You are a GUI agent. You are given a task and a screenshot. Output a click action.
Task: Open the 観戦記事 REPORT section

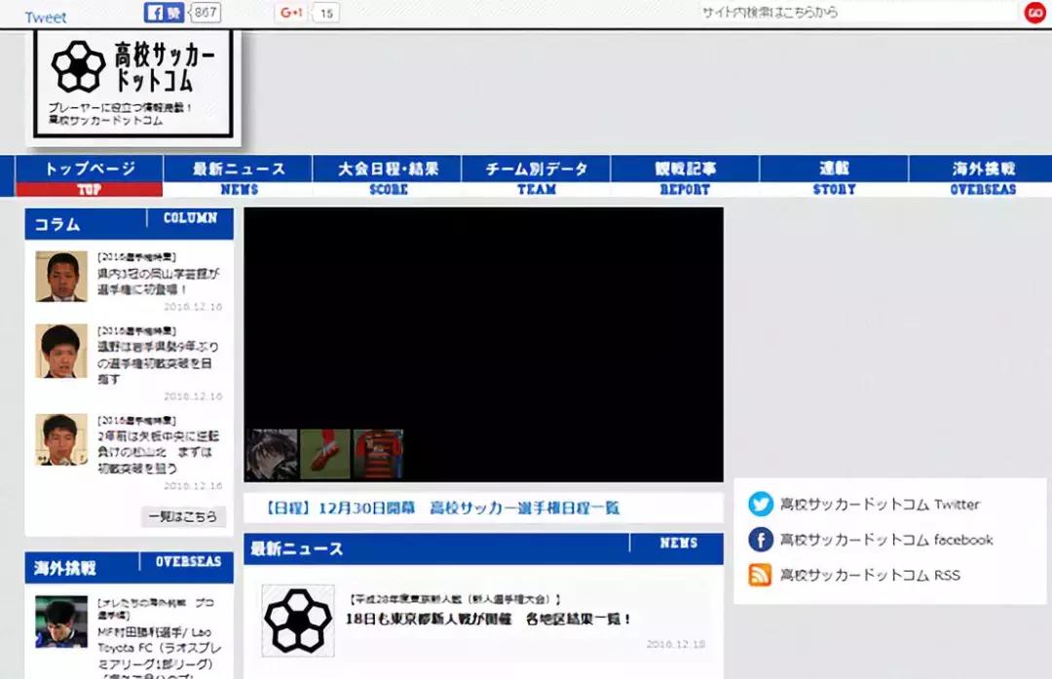(686, 176)
